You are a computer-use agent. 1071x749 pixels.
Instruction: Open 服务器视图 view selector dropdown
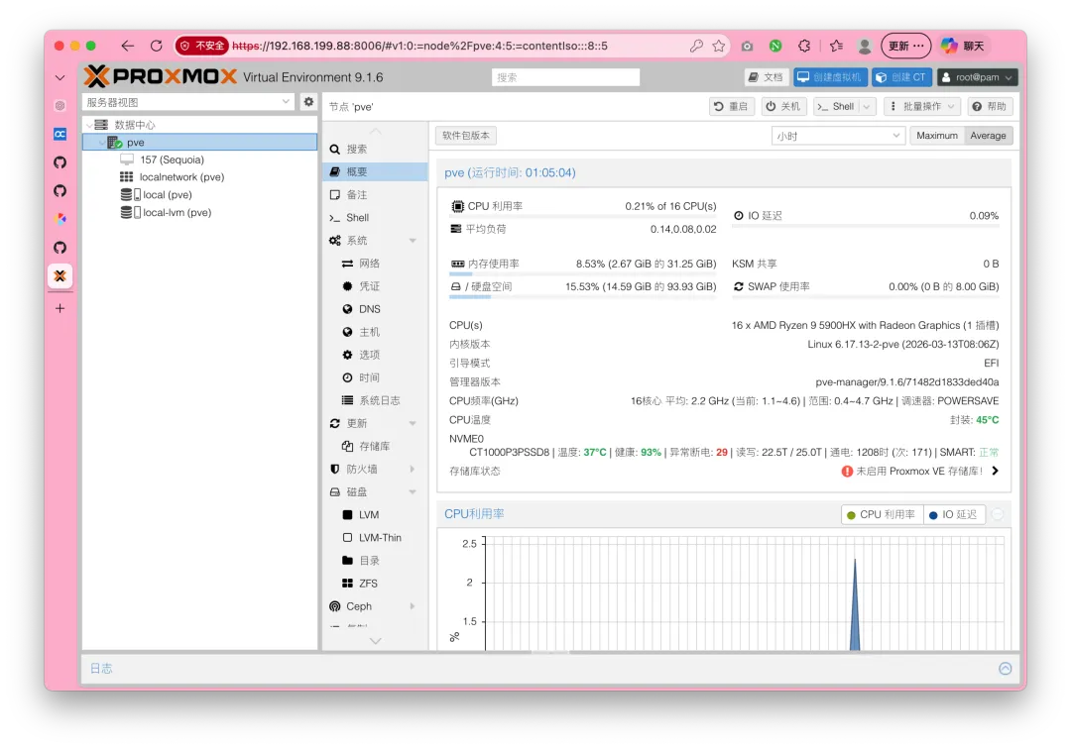point(188,102)
